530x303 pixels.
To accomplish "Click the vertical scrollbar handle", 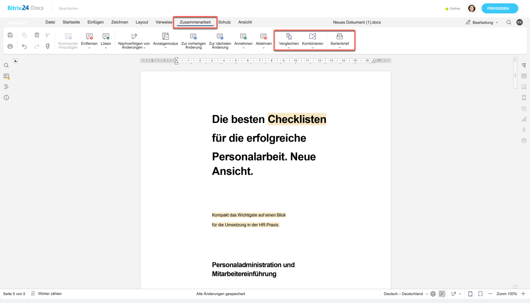I will [515, 75].
